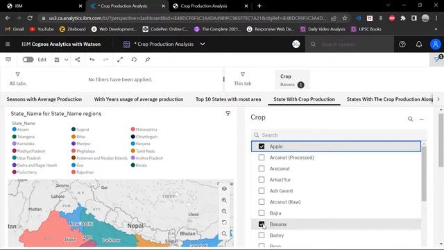Open the Cognos hamburger navigation menu
The height and width of the screenshot is (250, 444).
point(8,44)
